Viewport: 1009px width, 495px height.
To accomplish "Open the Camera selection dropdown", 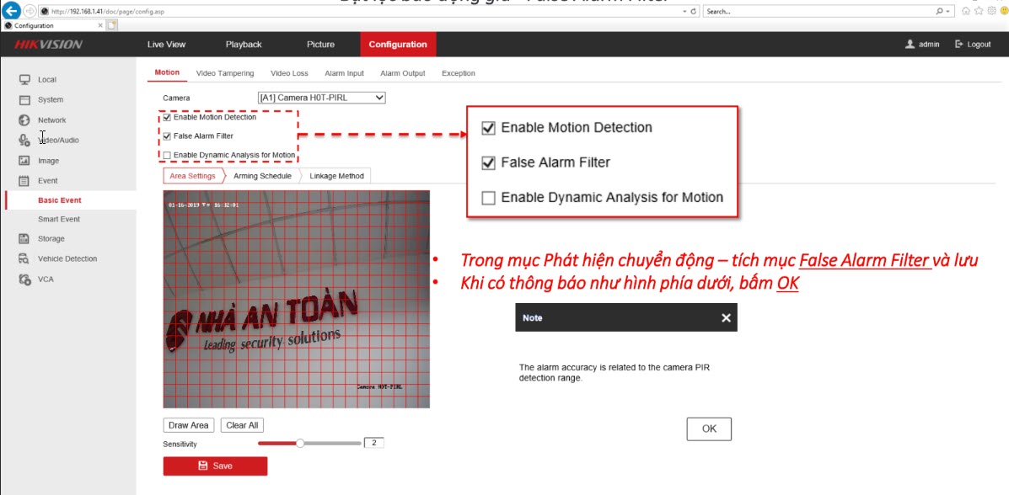I will (x=321, y=98).
